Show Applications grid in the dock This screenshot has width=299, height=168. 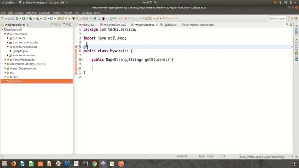pos(294,164)
